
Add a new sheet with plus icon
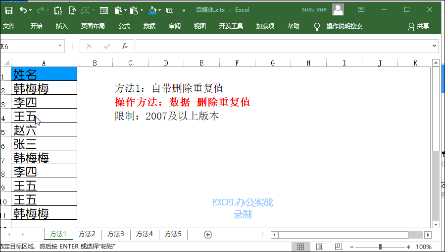point(208,235)
